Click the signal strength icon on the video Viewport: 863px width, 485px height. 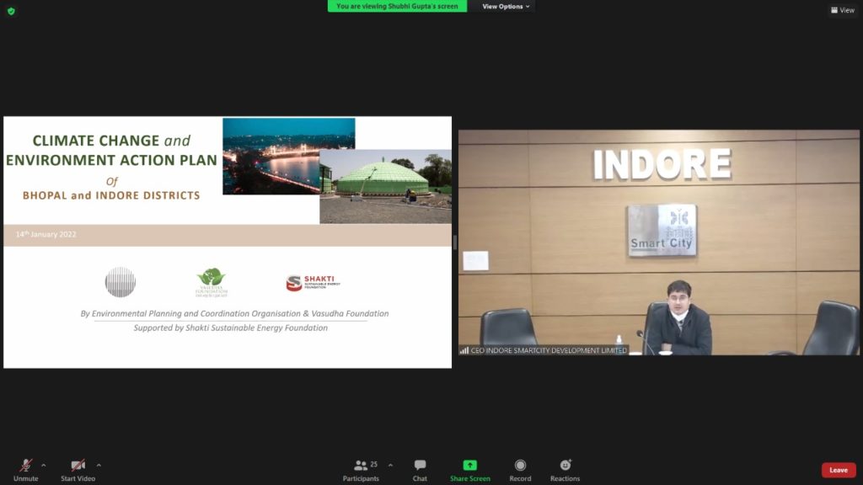pos(464,350)
